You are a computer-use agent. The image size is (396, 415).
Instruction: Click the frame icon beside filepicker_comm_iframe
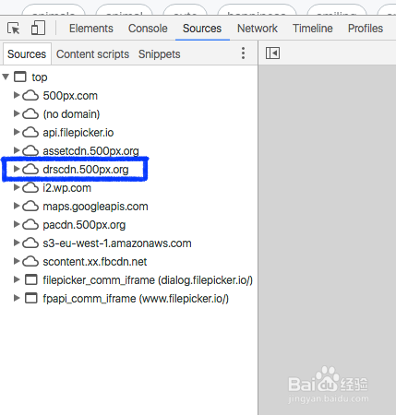point(30,279)
